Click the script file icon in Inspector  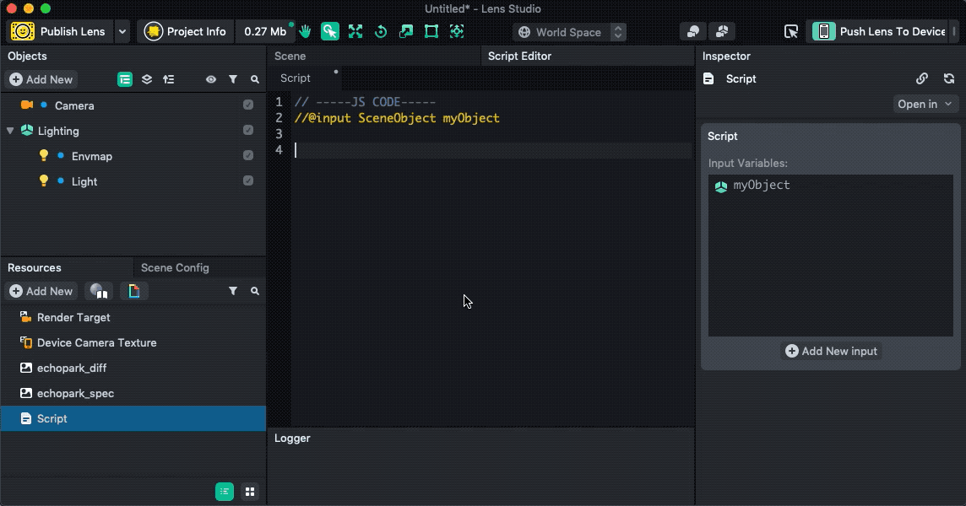[708, 78]
